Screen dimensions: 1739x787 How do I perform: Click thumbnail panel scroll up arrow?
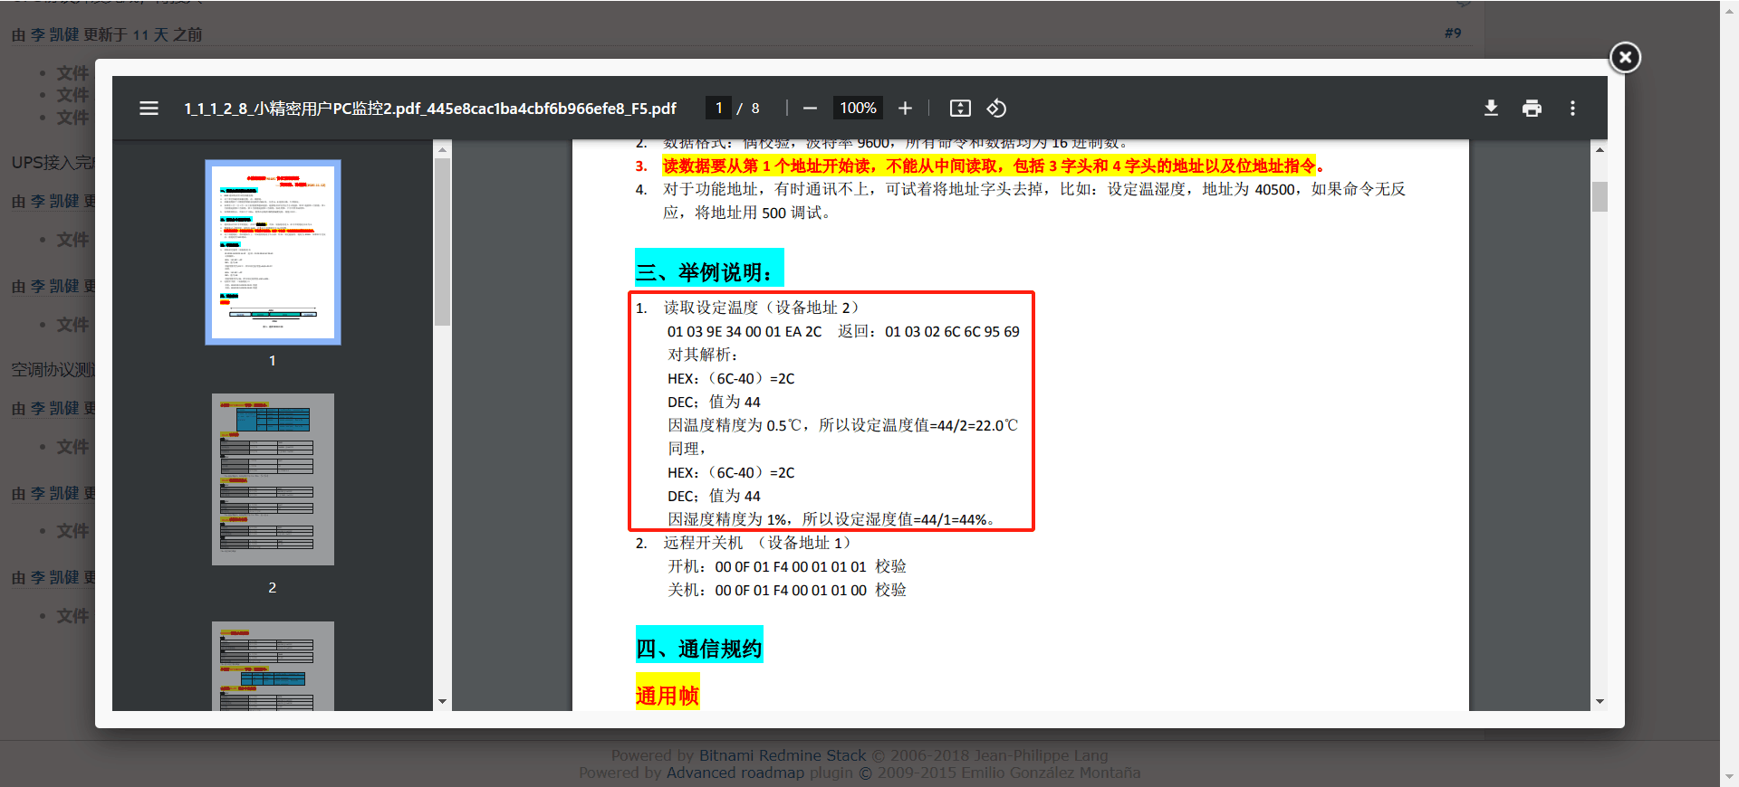[x=442, y=149]
